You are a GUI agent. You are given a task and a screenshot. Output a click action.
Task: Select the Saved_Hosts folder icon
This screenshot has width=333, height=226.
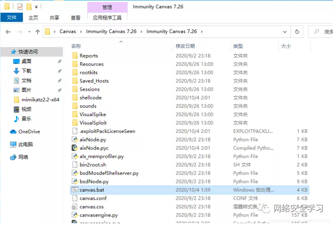75,81
